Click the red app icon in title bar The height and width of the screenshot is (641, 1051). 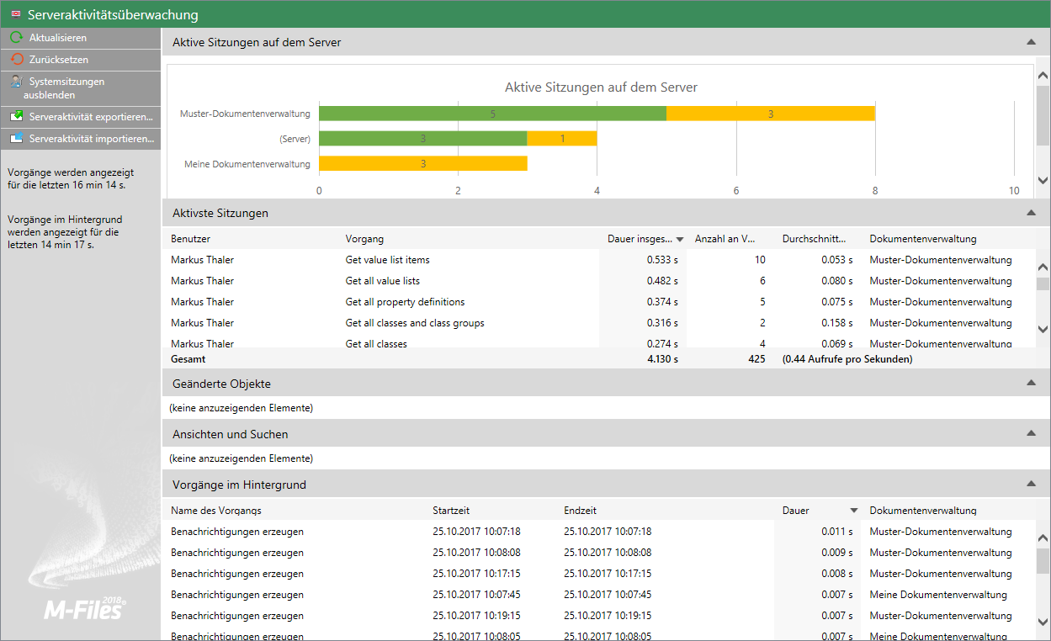pos(14,14)
